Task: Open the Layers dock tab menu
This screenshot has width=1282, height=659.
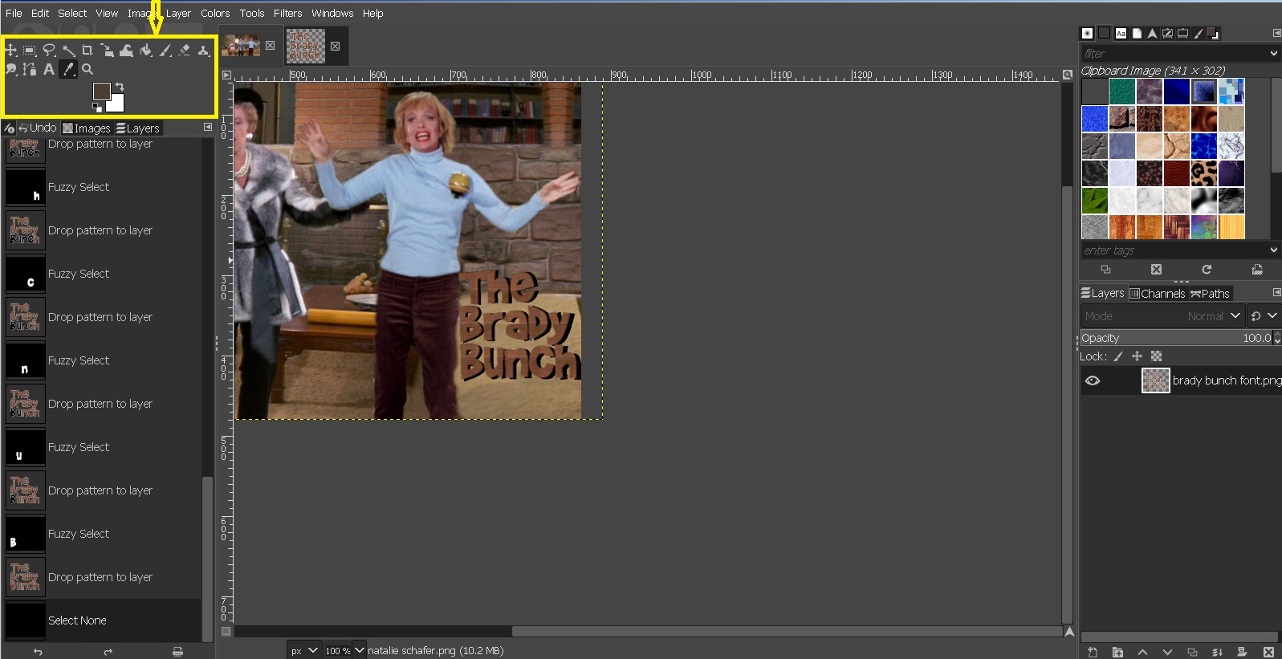Action: tap(1276, 293)
